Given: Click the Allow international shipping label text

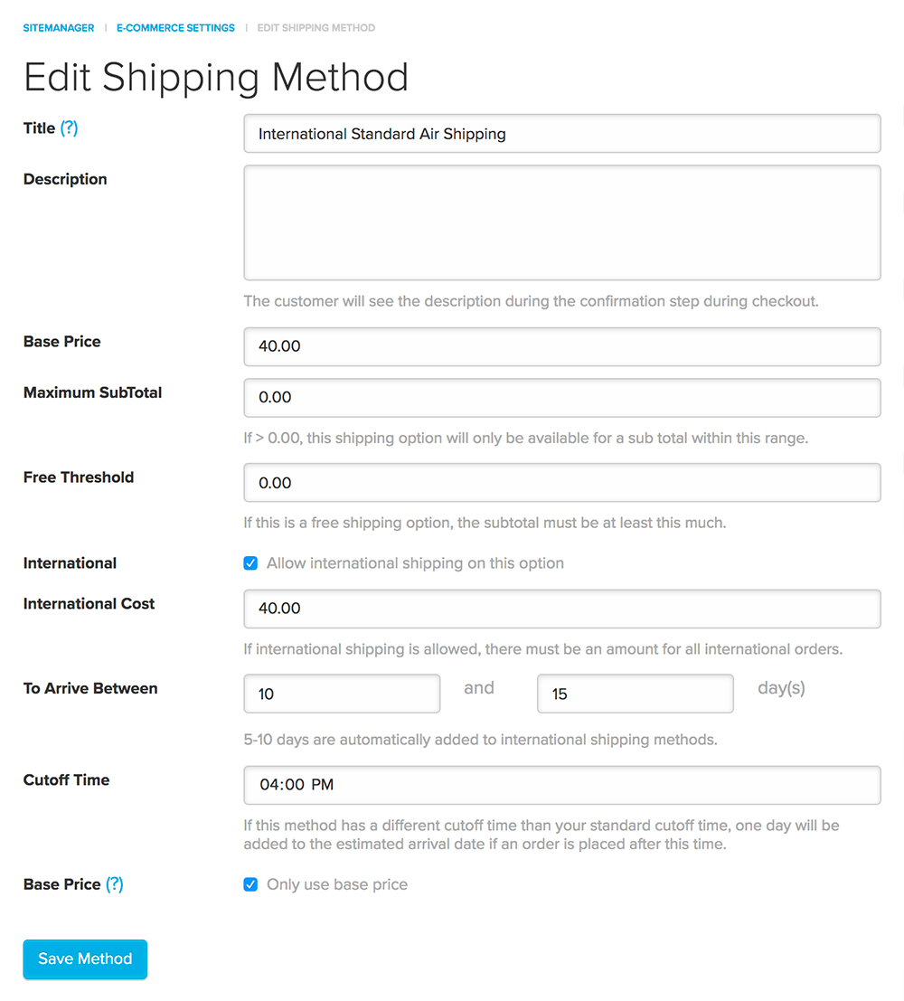Looking at the screenshot, I should (x=415, y=563).
